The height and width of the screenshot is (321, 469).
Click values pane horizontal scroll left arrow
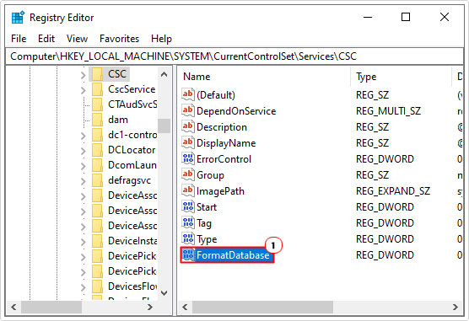coord(185,307)
